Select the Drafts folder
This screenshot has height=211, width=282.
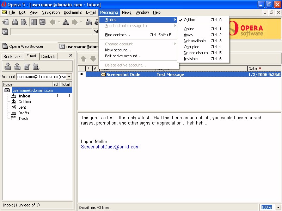click(24, 113)
